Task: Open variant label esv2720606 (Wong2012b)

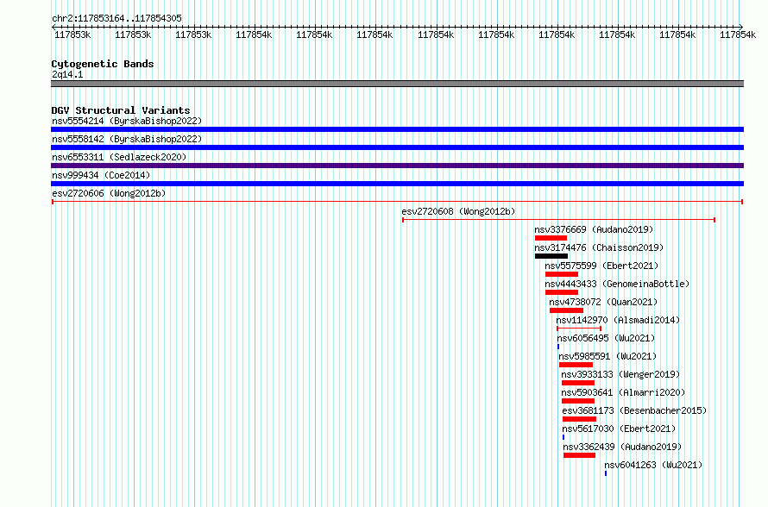Action: pos(109,193)
